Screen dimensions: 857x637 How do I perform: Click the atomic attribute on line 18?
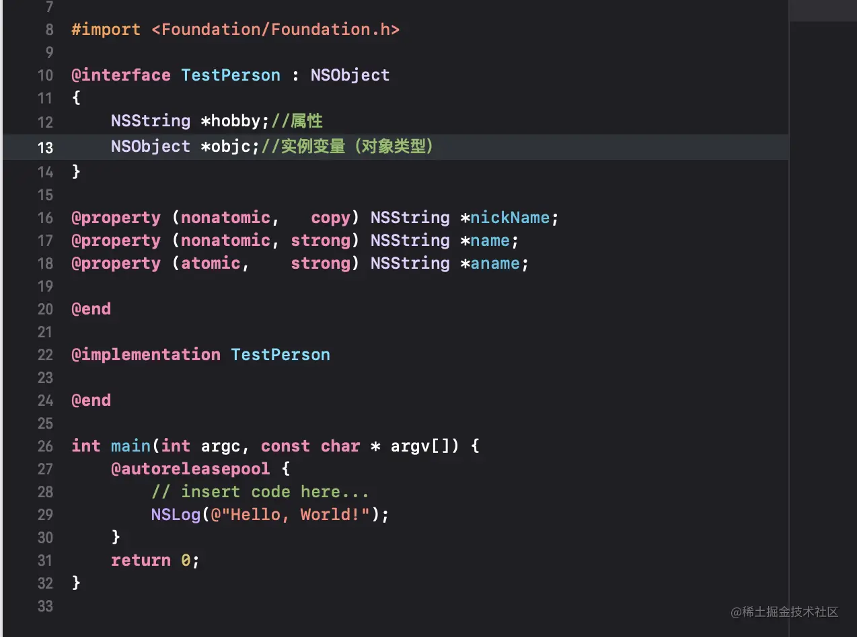[x=211, y=263]
